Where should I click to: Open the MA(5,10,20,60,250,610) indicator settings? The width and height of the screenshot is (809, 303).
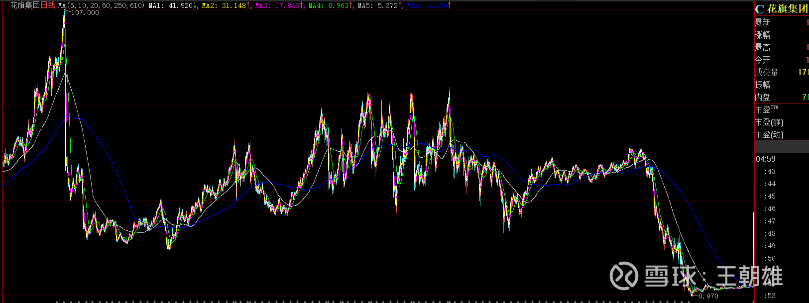coord(102,5)
